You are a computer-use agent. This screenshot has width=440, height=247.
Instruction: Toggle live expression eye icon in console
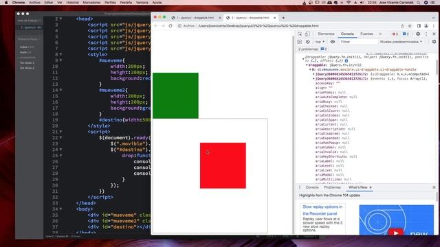333,42
